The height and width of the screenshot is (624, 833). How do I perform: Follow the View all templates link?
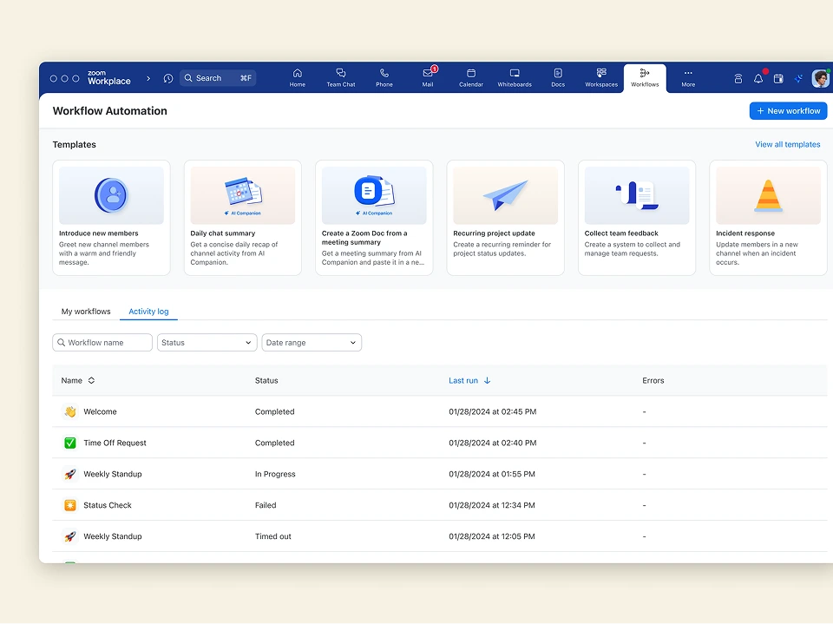[x=787, y=145]
